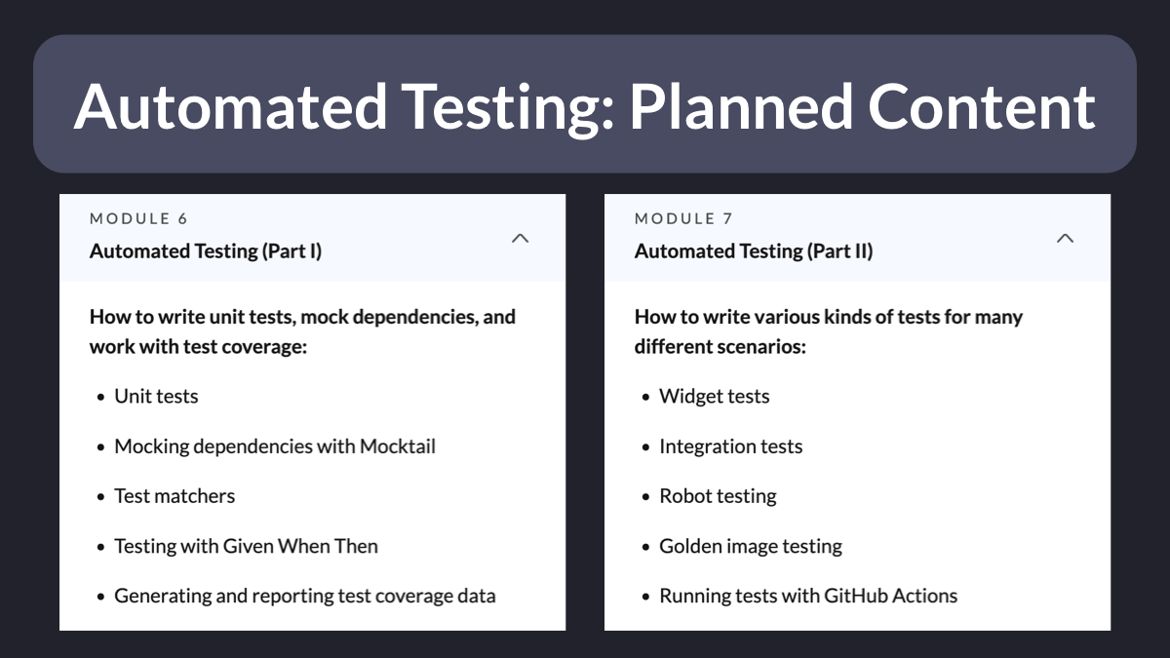This screenshot has height=658, width=1170.
Task: Click the Golden image testing item
Action: (x=751, y=546)
